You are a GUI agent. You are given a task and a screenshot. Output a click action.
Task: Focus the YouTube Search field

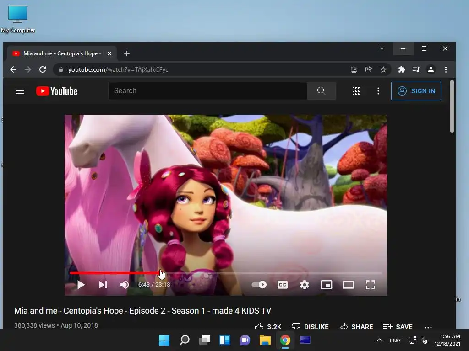pos(207,91)
